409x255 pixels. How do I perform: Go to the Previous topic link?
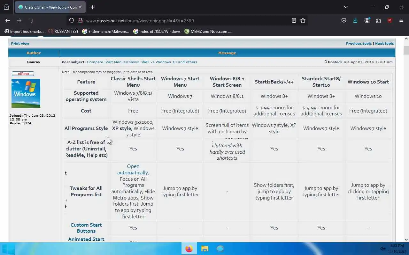point(359,43)
